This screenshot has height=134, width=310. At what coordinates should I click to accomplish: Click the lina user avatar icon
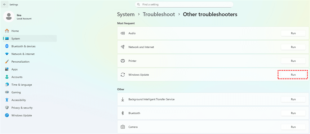[8, 16]
